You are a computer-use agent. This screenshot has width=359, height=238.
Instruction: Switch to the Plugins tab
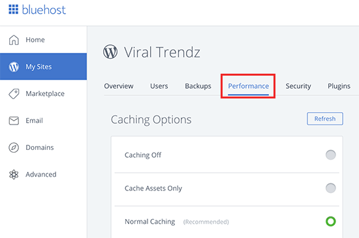click(339, 86)
